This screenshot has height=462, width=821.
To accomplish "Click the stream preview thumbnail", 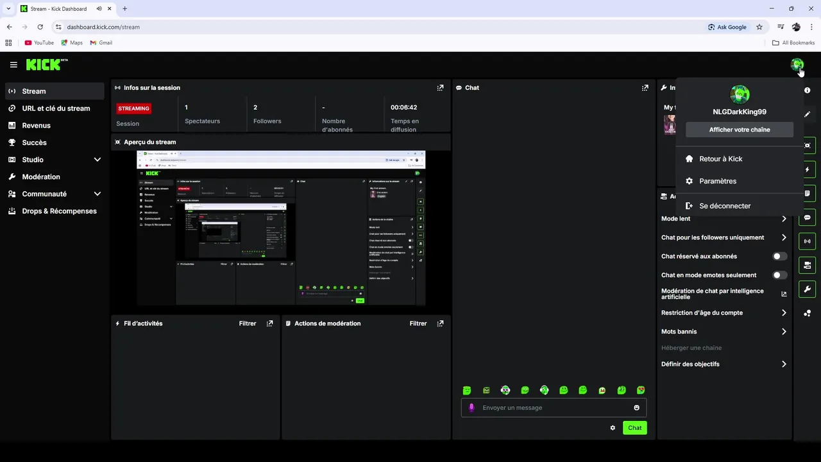I will pyautogui.click(x=281, y=228).
